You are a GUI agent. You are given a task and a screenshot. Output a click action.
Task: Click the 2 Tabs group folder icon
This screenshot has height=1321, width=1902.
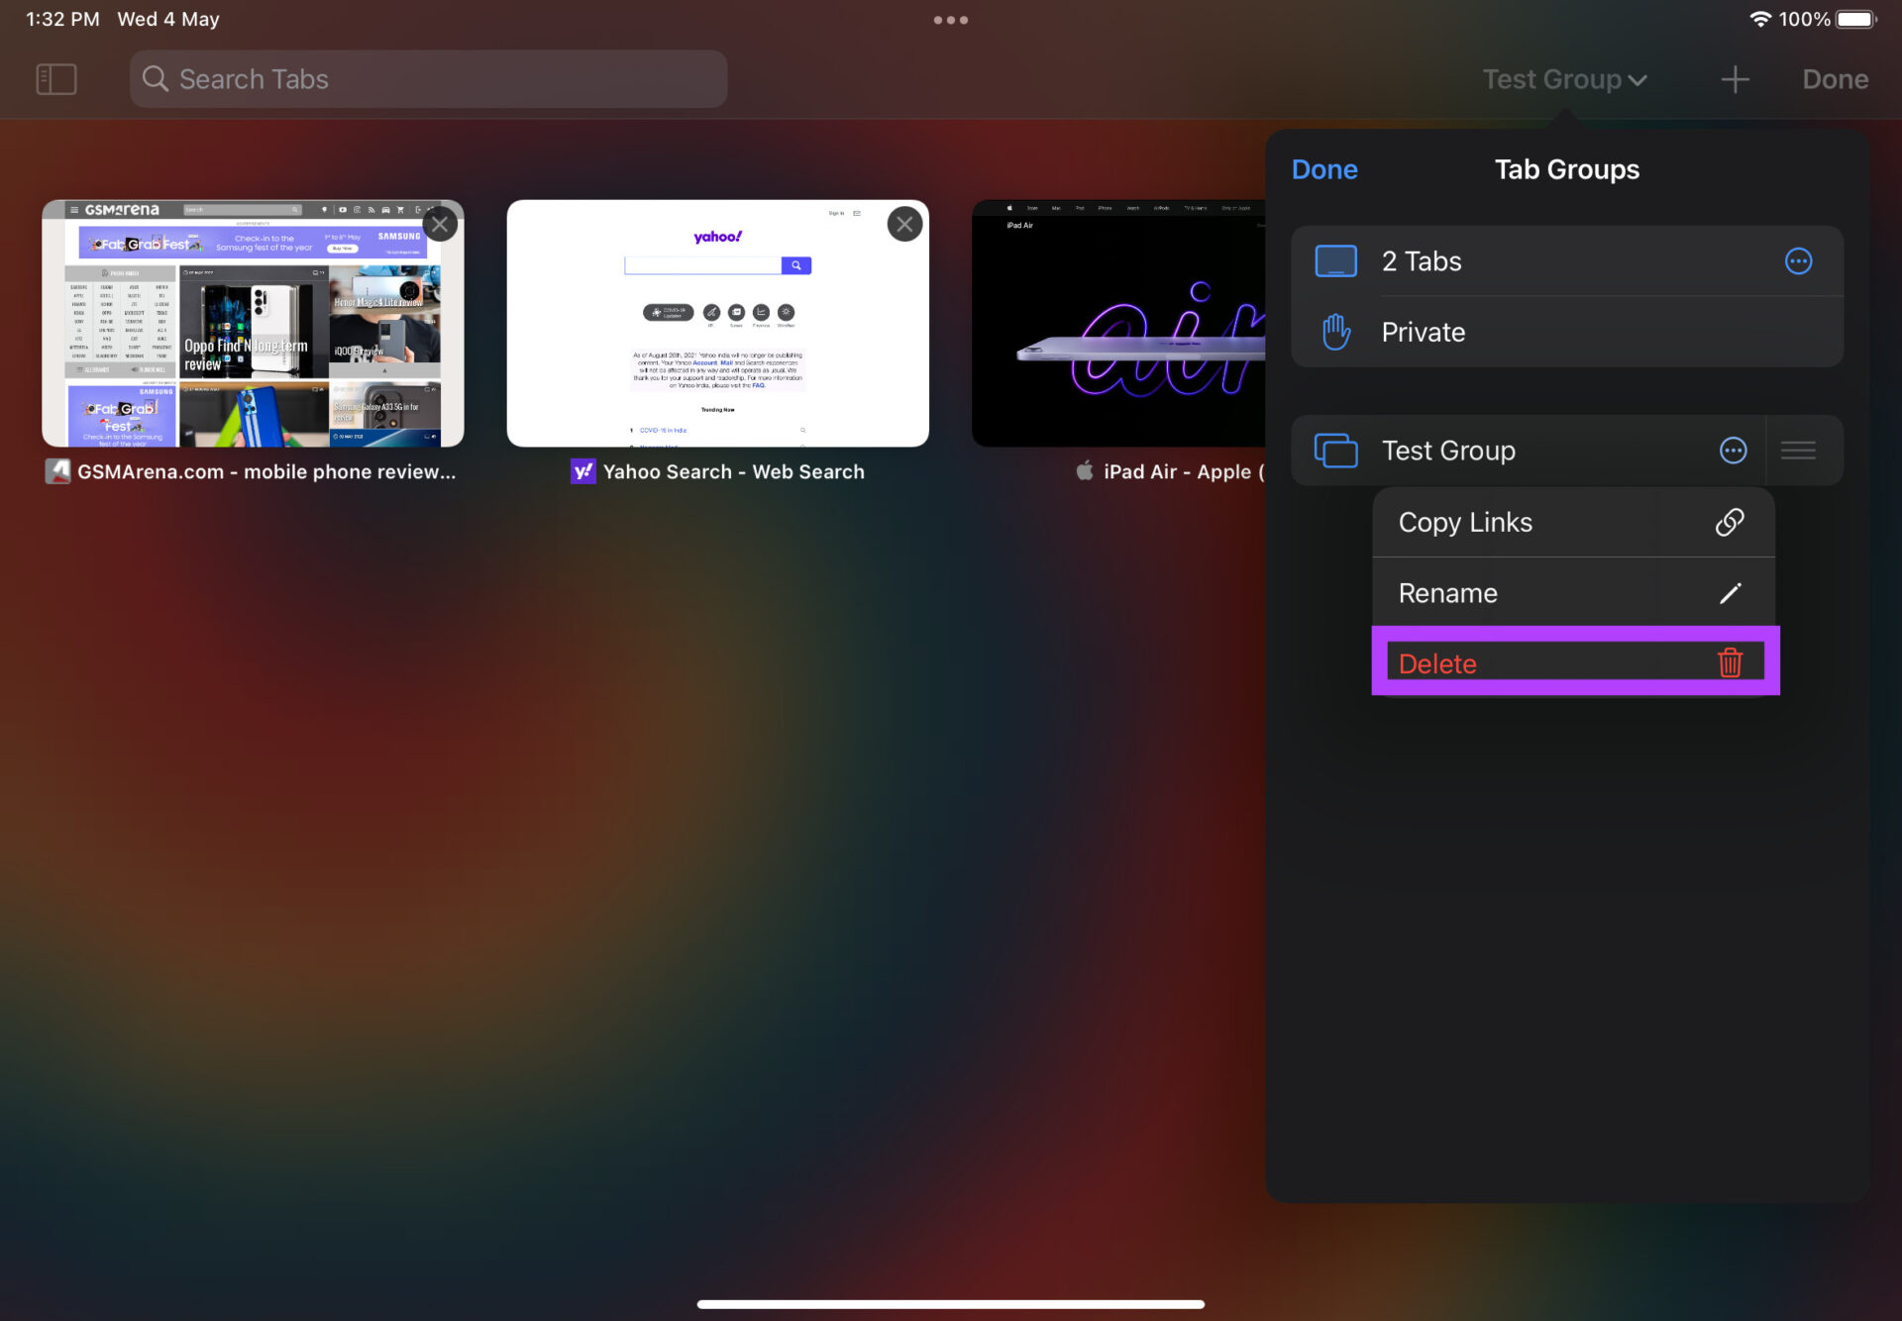pyautogui.click(x=1337, y=261)
